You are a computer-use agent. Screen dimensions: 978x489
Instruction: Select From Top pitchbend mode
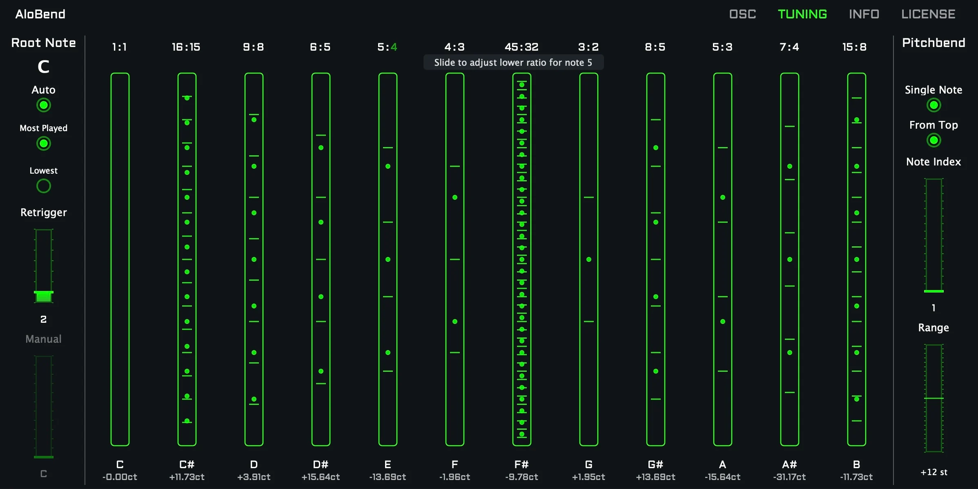coord(934,140)
